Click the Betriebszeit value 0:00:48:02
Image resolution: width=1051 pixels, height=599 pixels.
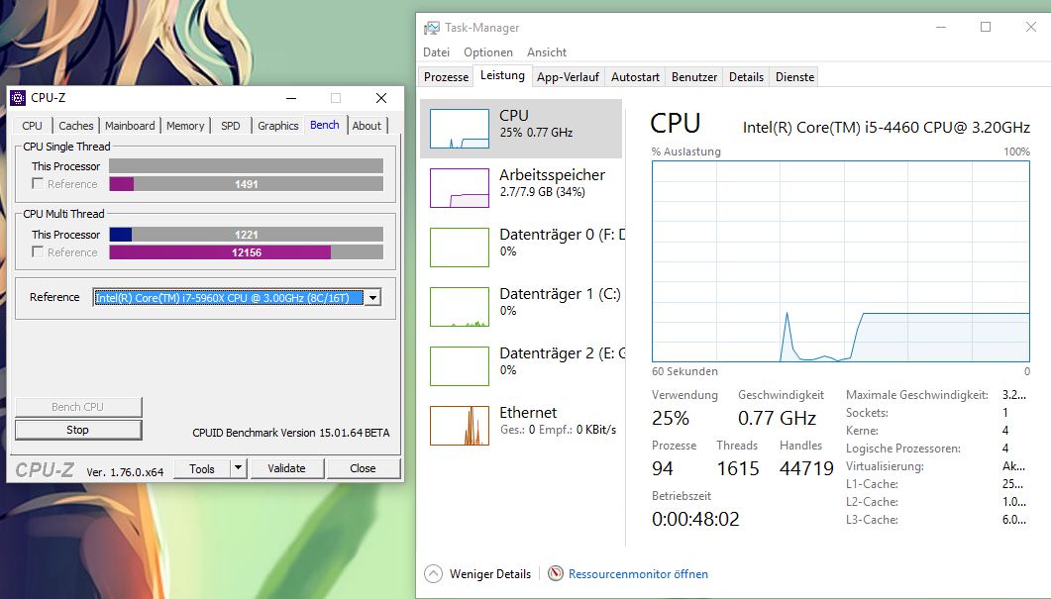(x=695, y=519)
